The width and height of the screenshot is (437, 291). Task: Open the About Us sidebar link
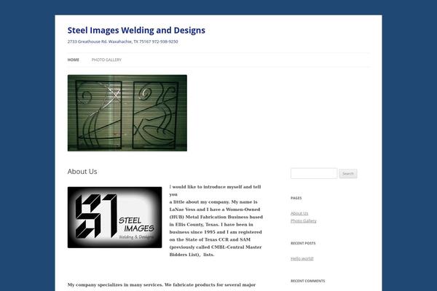tap(299, 213)
